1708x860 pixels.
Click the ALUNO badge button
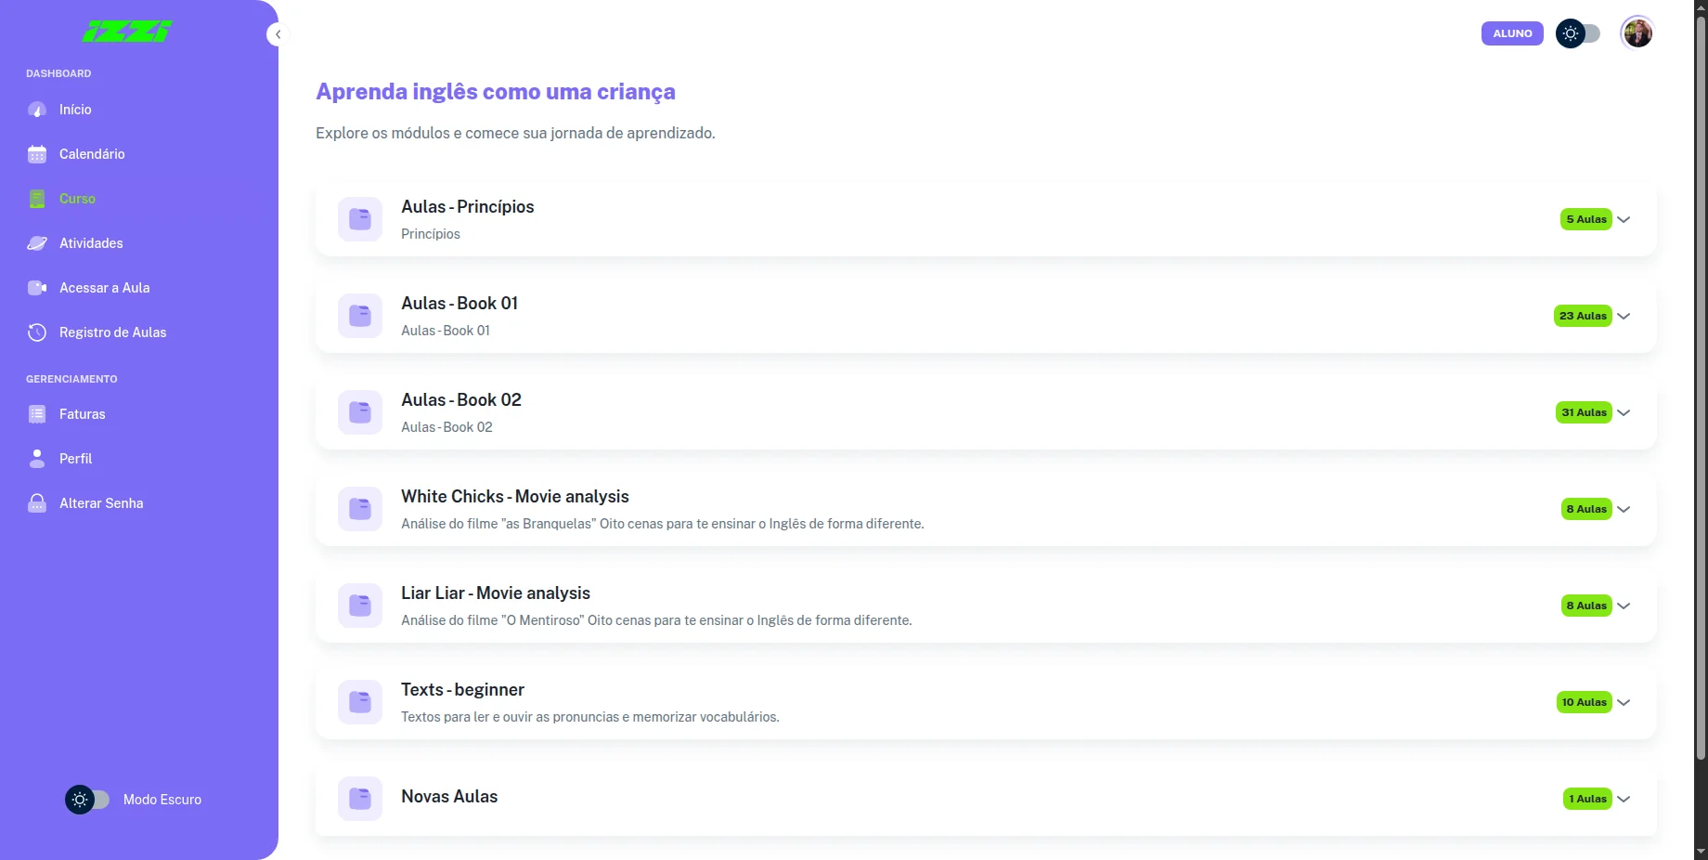1512,33
